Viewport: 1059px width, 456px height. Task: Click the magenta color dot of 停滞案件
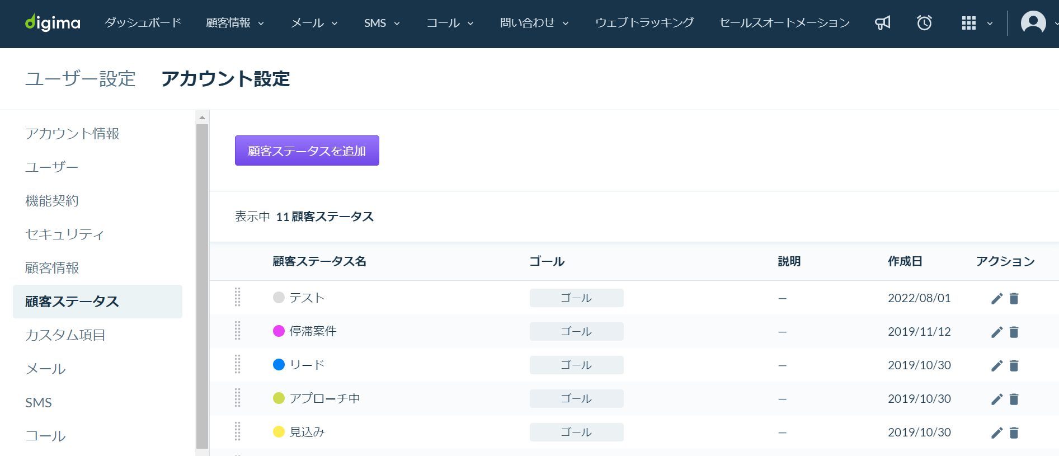tap(279, 331)
